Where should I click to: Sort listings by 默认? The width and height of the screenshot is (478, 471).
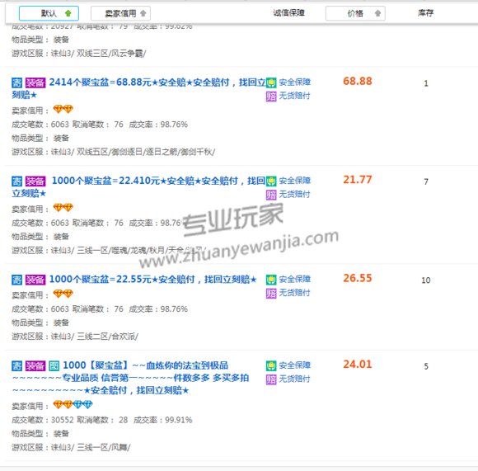tap(49, 13)
